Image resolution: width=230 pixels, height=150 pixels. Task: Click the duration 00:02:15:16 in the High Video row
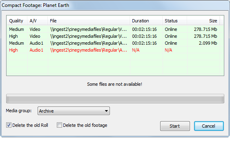pyautogui.click(x=144, y=36)
